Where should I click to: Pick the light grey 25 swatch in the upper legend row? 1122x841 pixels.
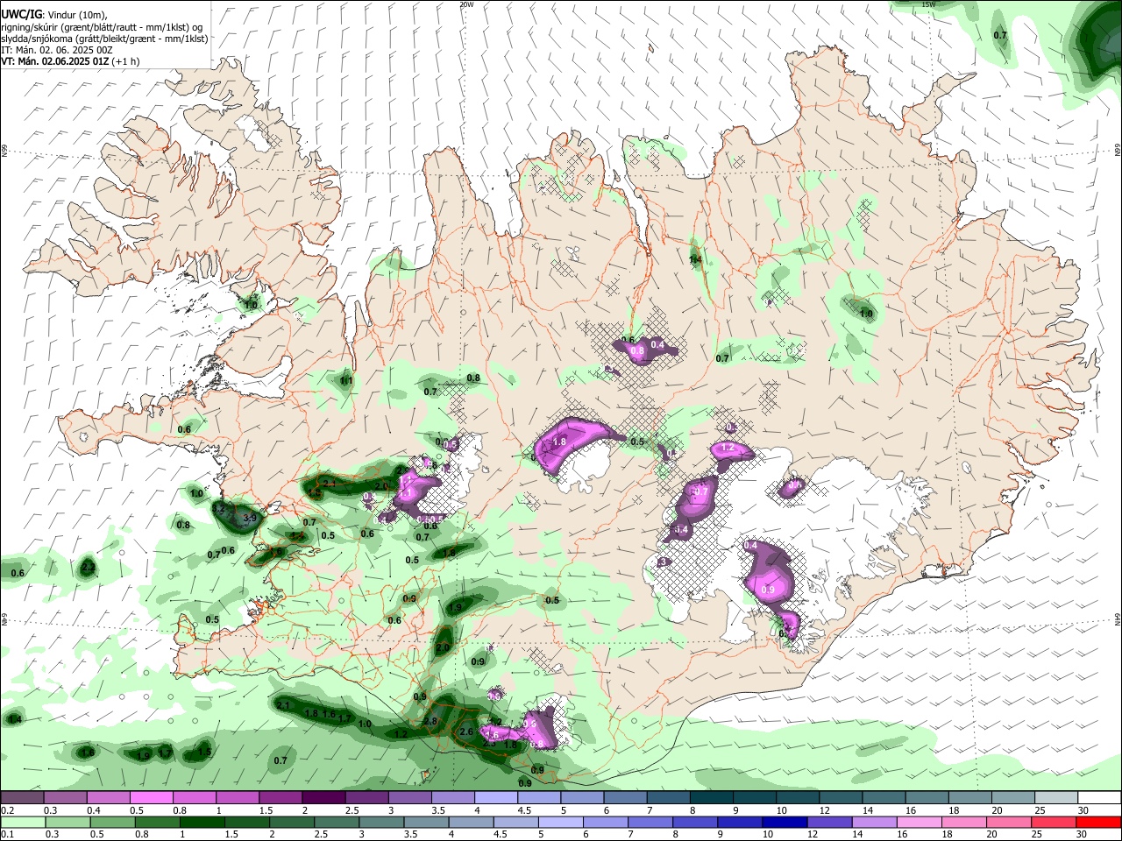[1056, 797]
